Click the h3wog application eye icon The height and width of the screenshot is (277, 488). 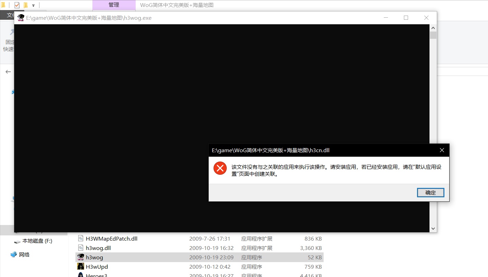click(x=81, y=257)
